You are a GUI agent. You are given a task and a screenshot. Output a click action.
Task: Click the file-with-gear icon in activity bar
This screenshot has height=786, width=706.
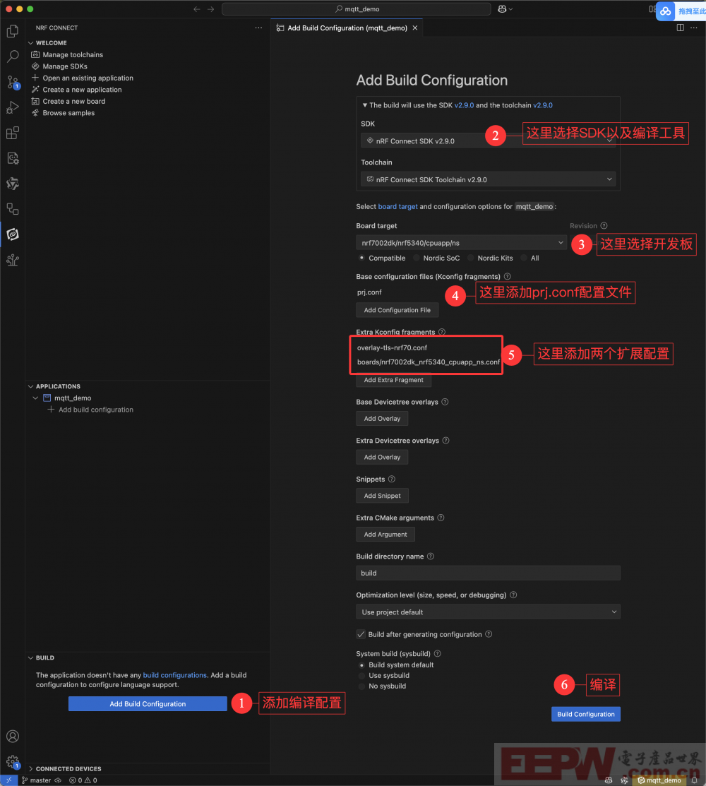13,158
